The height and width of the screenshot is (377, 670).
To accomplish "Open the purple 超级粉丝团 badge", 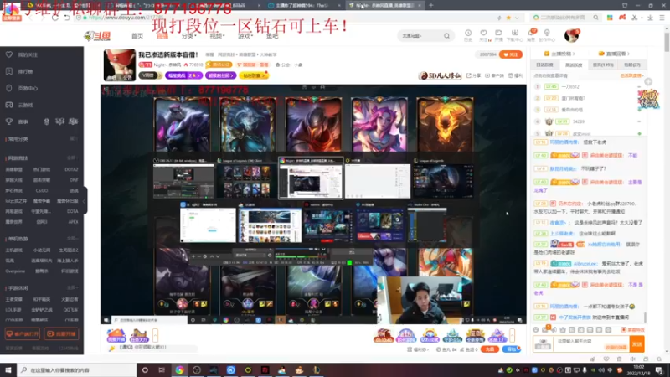I will 220,75.
